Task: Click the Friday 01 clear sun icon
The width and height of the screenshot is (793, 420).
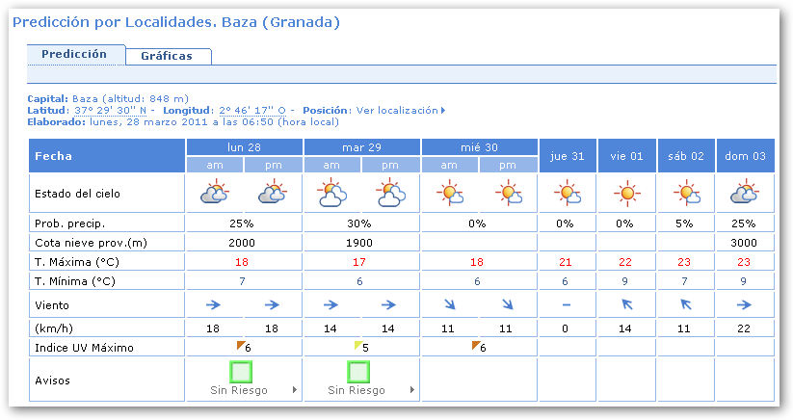Action: [627, 194]
